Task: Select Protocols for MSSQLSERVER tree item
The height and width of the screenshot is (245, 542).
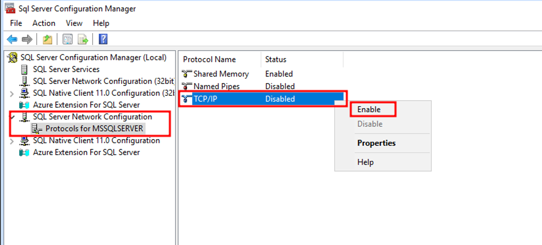Action: pos(94,129)
